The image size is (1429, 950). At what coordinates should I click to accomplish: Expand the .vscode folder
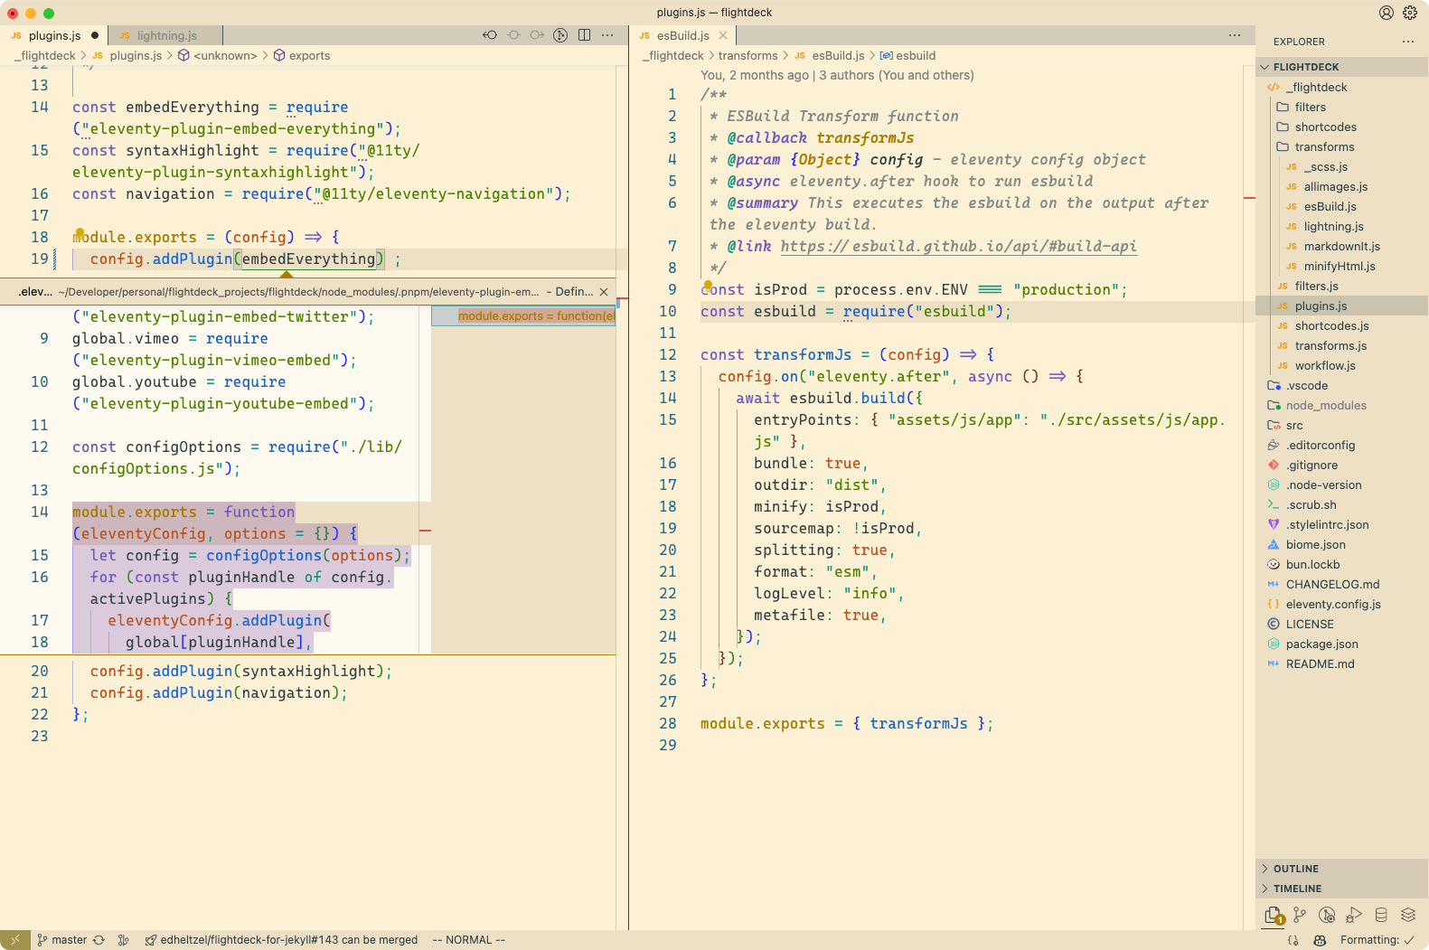(1342, 385)
